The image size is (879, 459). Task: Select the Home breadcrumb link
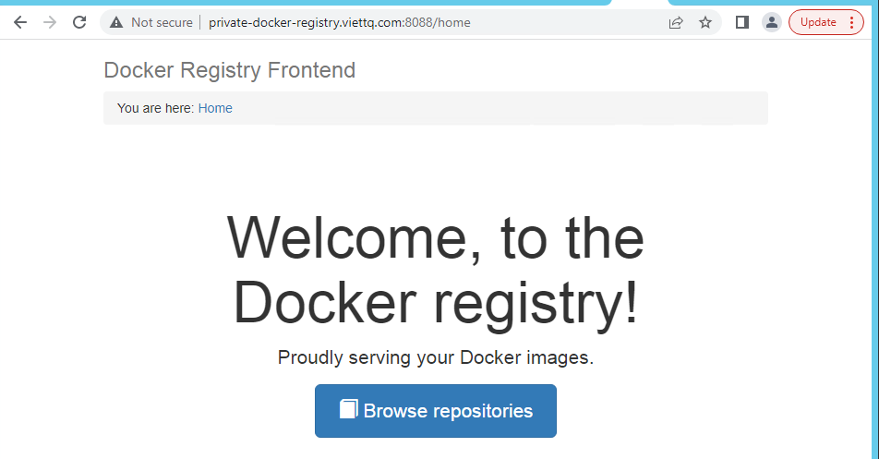pyautogui.click(x=215, y=108)
